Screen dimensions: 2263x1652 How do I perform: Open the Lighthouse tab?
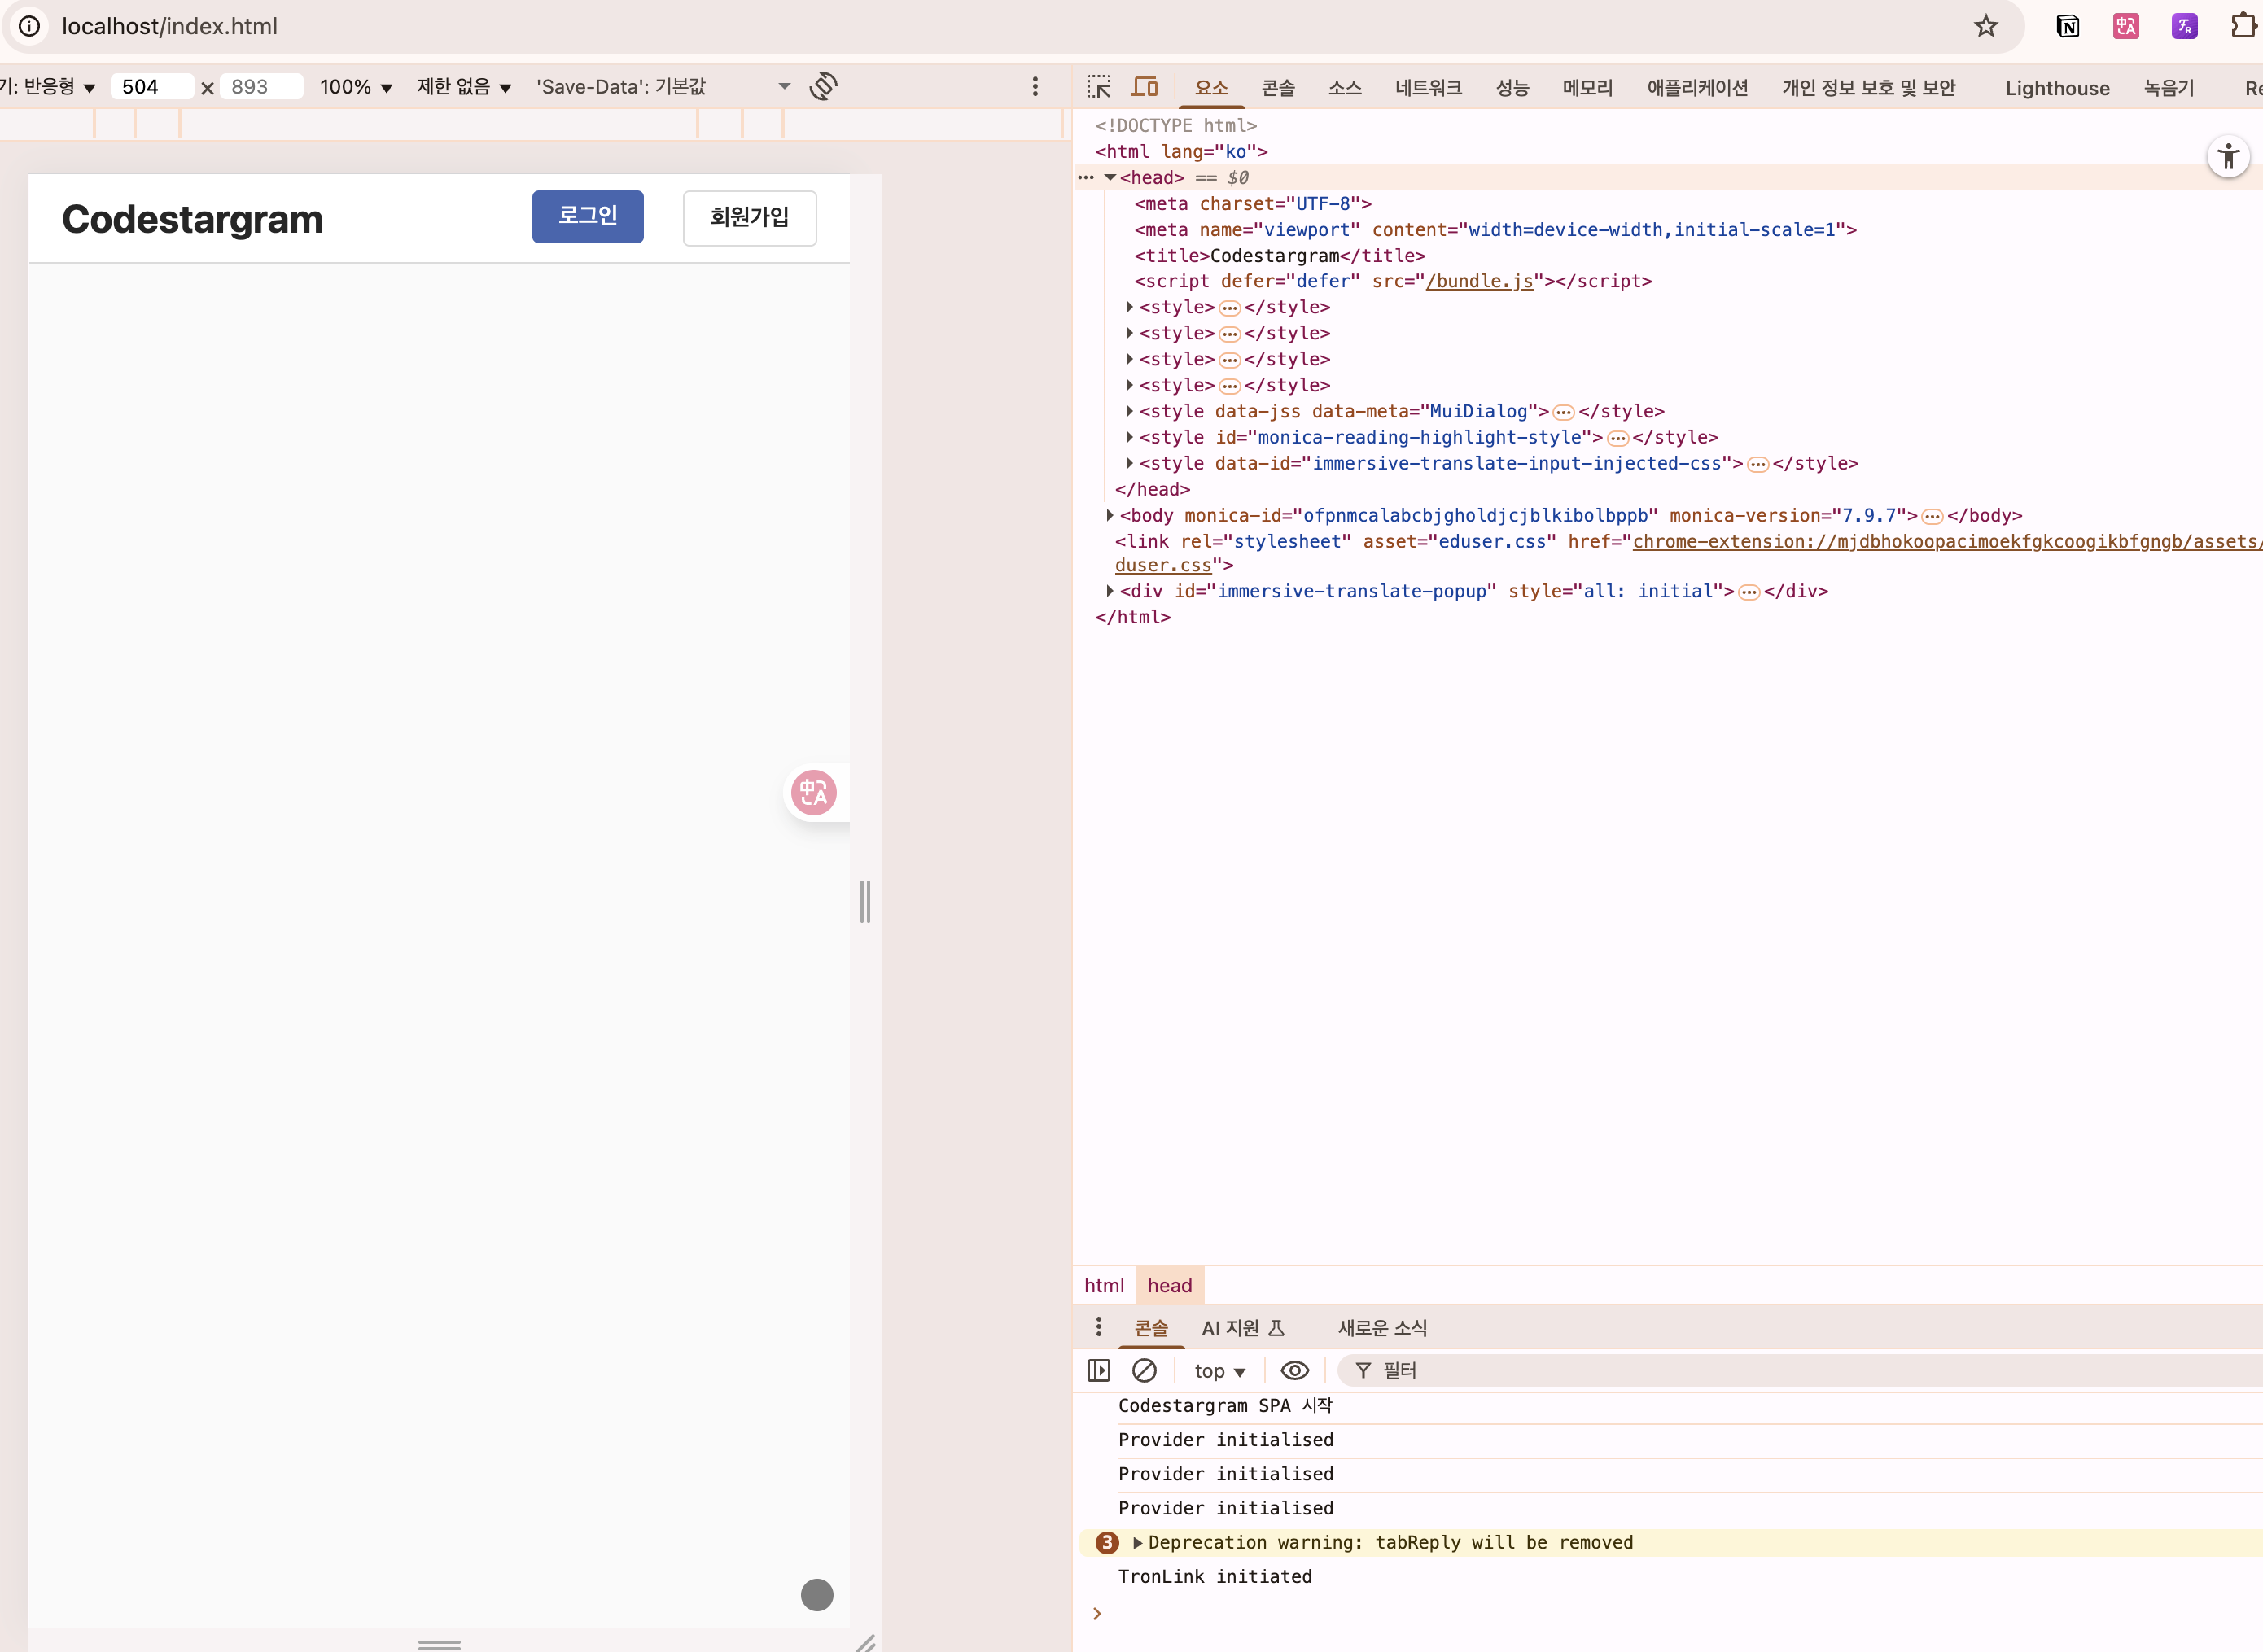pos(2057,88)
